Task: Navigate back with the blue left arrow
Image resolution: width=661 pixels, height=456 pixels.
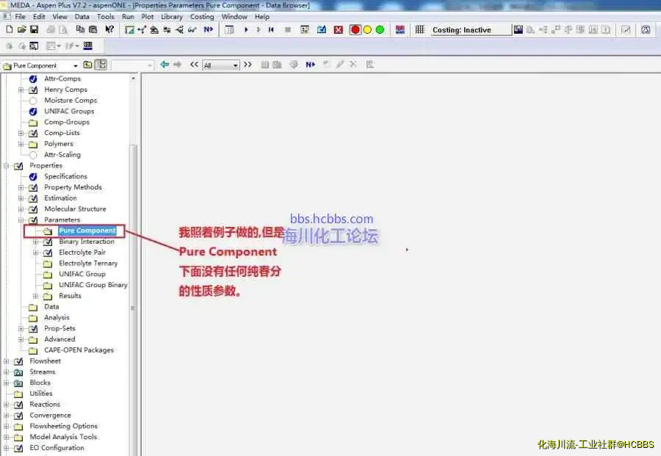Action: click(x=165, y=65)
